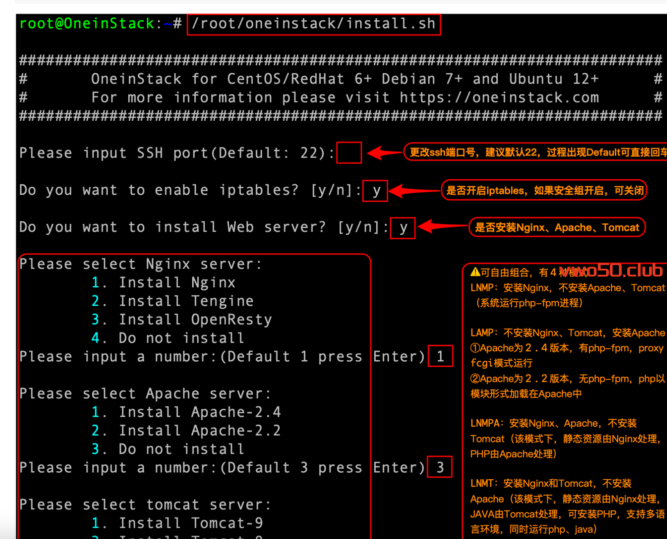Choose 'Do not install' under Nginx server
The width and height of the screenshot is (667, 539).
[181, 338]
